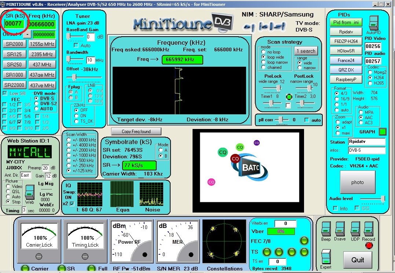Toggle the UDP rocker switch

coord(355,229)
